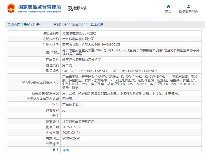The image size is (205, 155).
Task: Click the 注册证编号 row label
Action: [51, 33]
